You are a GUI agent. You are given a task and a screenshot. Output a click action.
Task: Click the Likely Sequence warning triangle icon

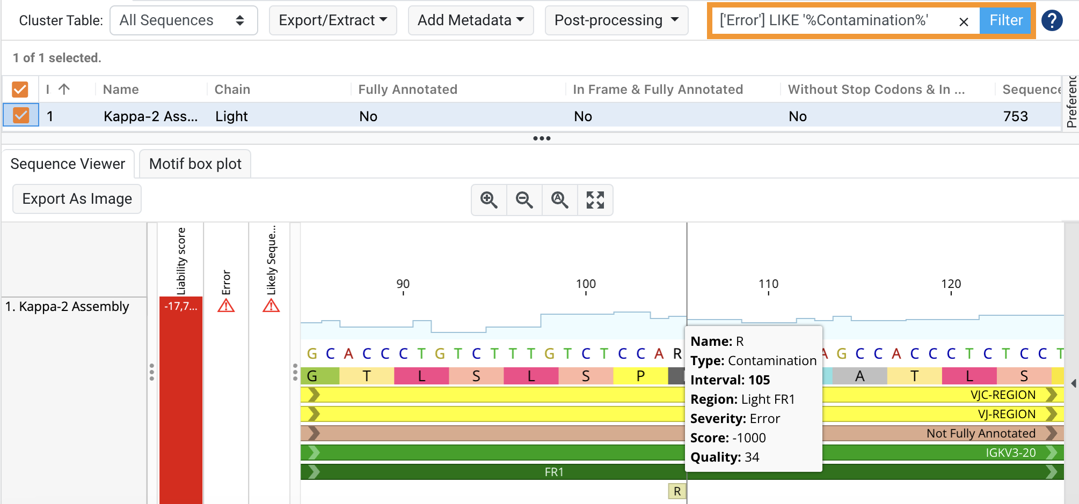(271, 306)
